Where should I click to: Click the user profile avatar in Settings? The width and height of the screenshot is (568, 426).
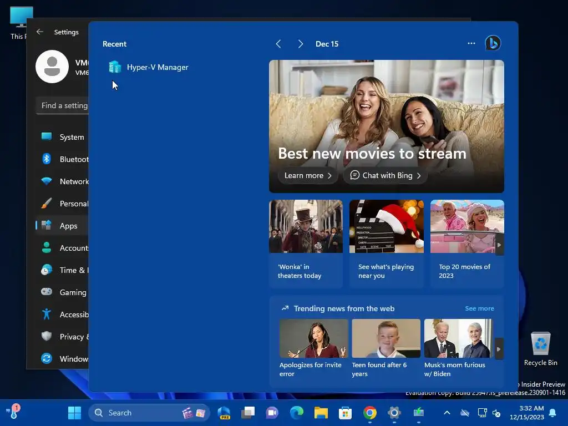tap(52, 67)
